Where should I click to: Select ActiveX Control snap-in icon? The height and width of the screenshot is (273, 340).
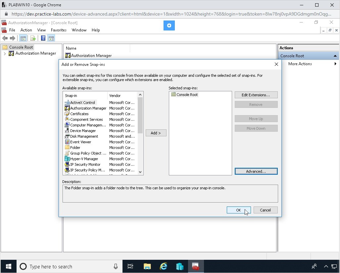click(67, 103)
